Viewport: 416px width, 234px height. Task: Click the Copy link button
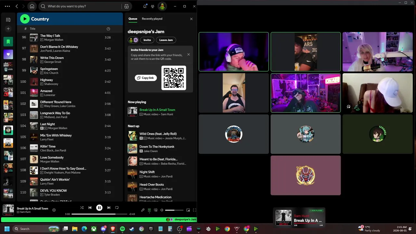click(x=146, y=78)
